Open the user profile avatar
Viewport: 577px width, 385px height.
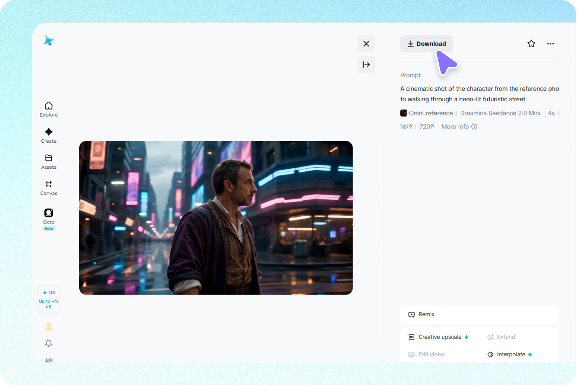point(49,326)
